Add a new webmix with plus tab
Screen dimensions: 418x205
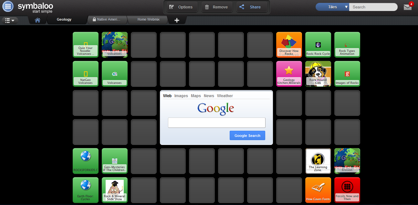(177, 20)
